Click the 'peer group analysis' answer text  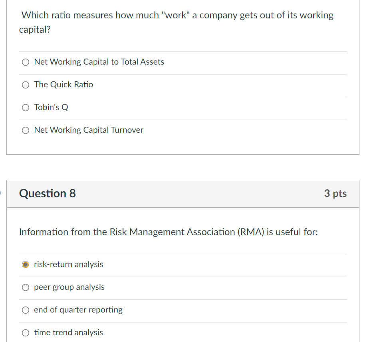[x=69, y=287]
